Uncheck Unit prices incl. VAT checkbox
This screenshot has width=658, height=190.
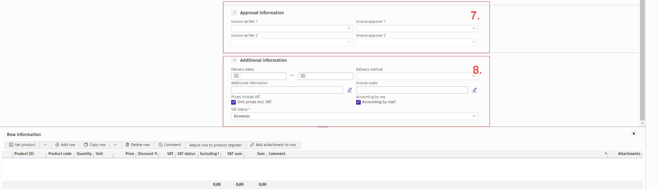(234, 102)
